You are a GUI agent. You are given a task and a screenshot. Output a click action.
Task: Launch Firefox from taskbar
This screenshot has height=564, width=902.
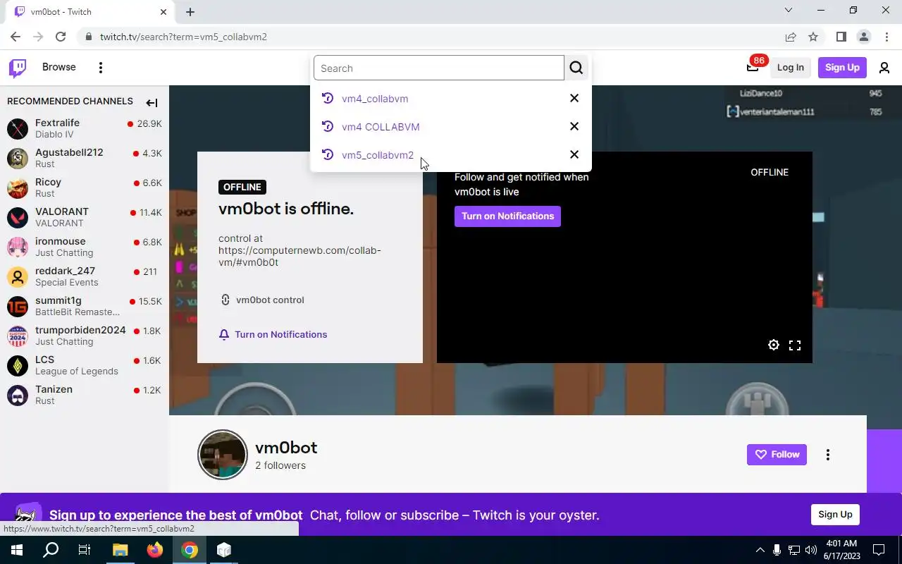click(155, 550)
